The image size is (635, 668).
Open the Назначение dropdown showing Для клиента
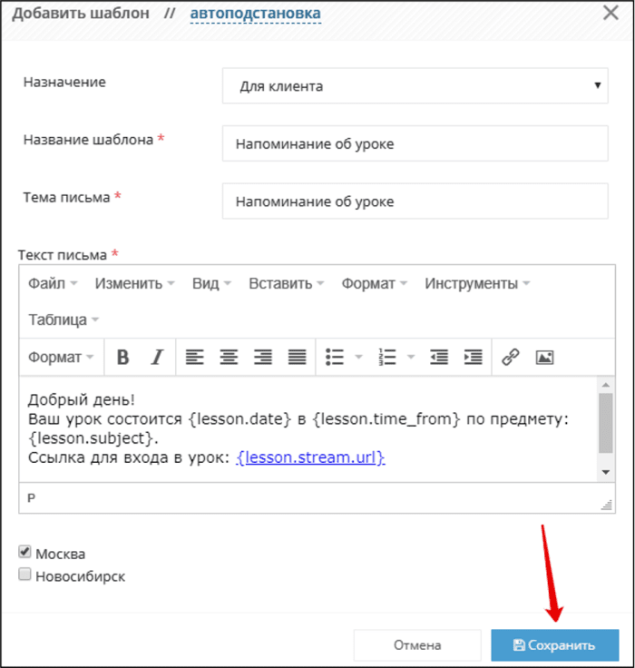[415, 85]
